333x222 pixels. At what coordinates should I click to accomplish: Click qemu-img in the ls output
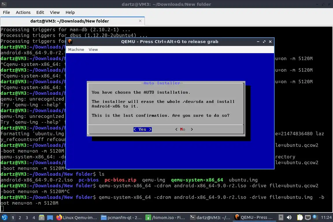pos(154,180)
